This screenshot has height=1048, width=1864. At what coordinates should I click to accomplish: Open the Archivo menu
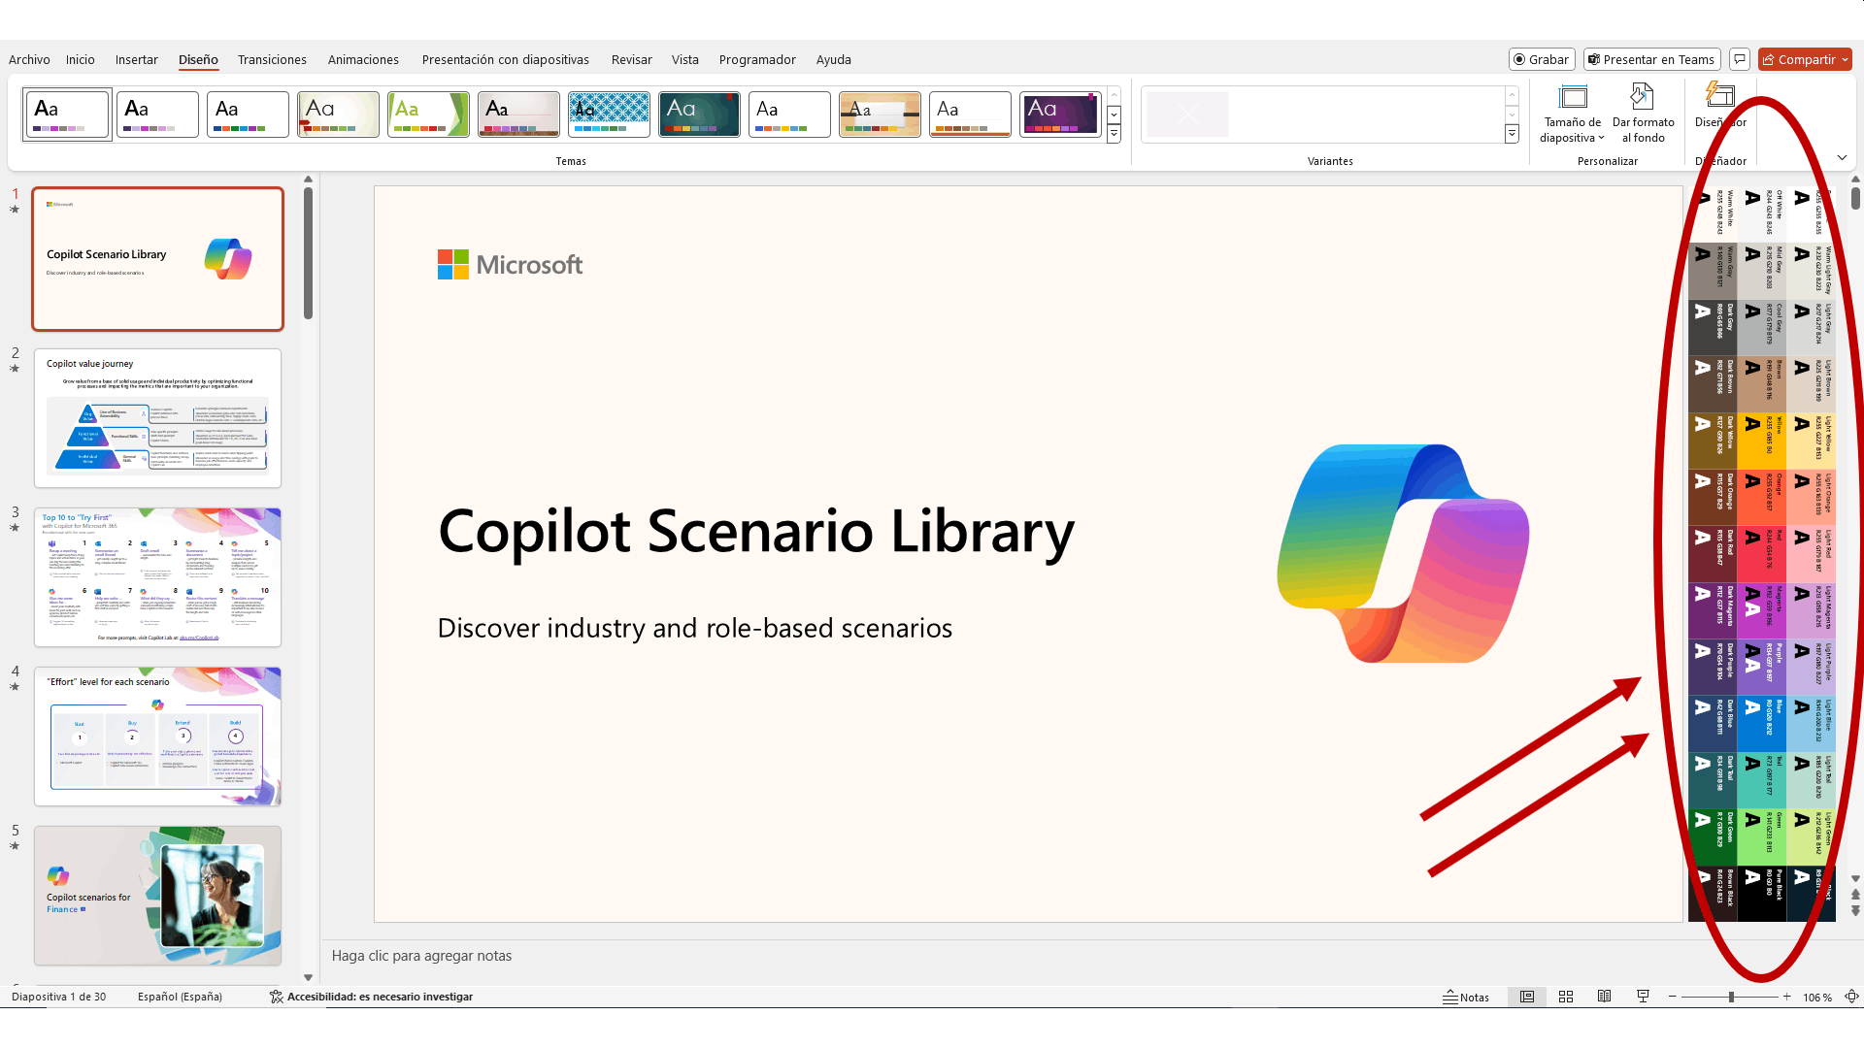[x=29, y=59]
